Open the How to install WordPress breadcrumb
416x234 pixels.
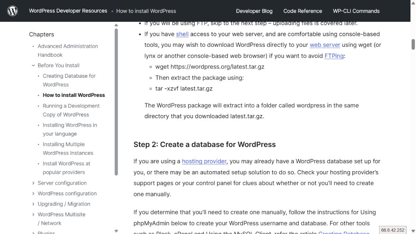[x=146, y=11]
